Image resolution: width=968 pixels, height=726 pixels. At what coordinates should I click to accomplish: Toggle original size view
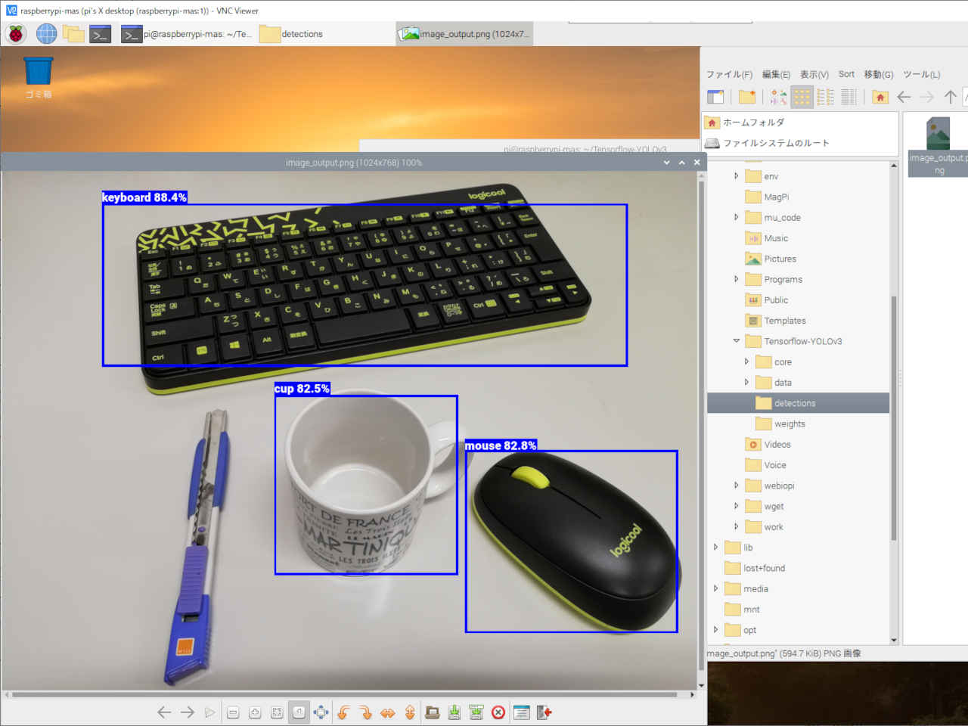coord(299,712)
